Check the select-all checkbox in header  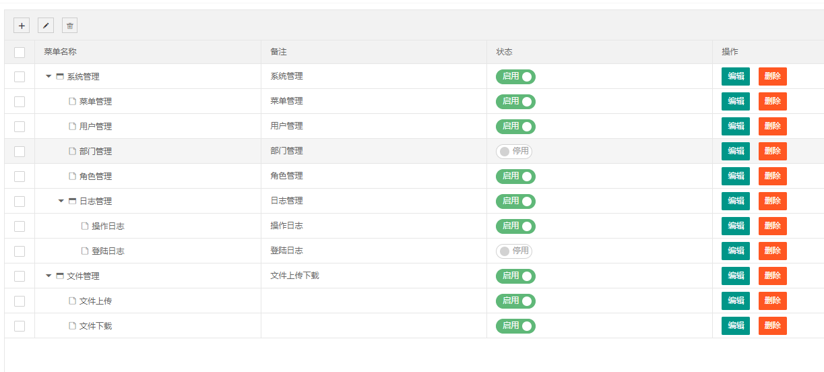pyautogui.click(x=20, y=53)
